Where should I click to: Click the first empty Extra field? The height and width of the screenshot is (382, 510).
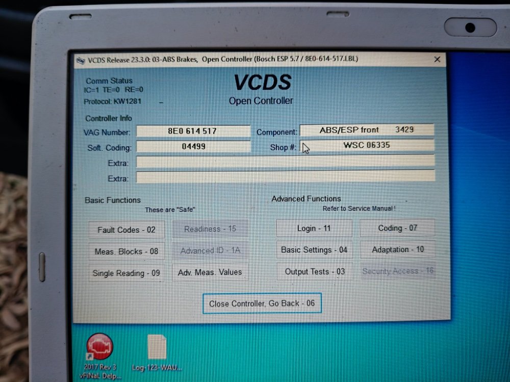click(x=286, y=162)
